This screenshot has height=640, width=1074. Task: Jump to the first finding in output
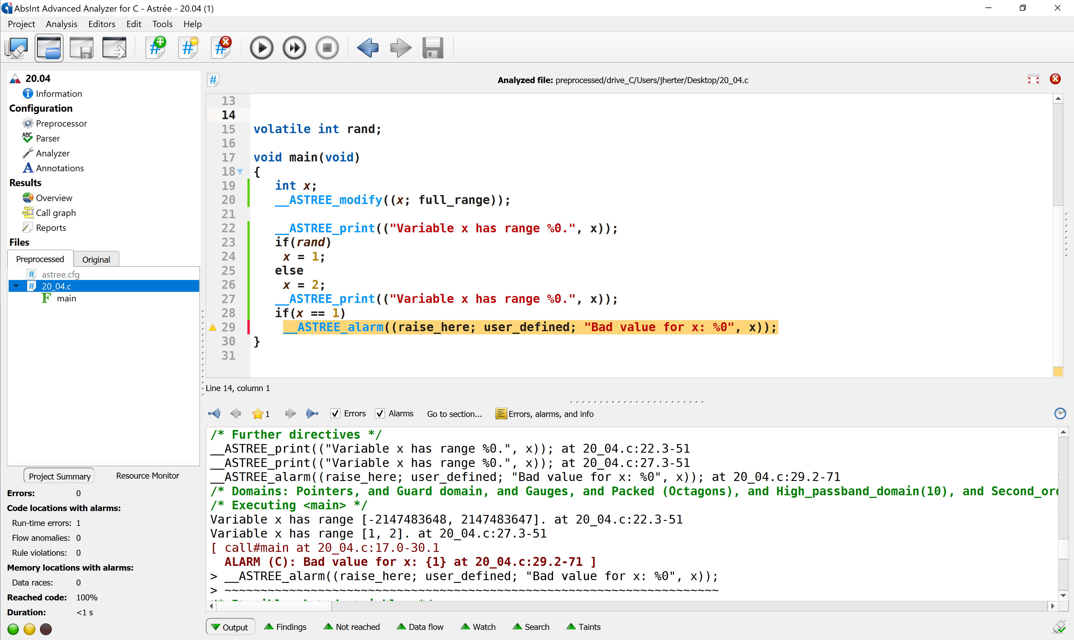coord(214,414)
